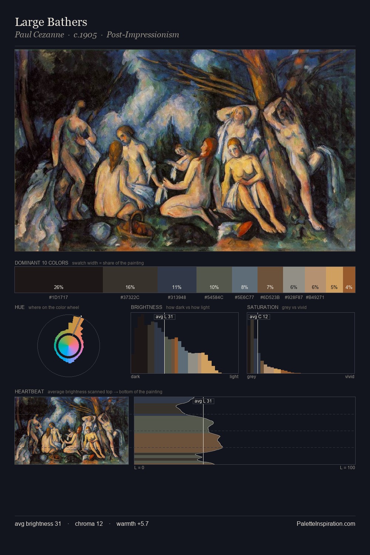Click 'avg L 31' in Heartbeat chart
This screenshot has width=370, height=555.
pos(203,401)
